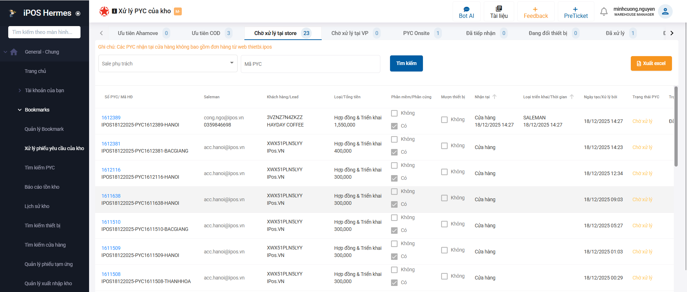The image size is (687, 292).
Task: Click the orange M- badge beside page title
Action: pos(178,11)
